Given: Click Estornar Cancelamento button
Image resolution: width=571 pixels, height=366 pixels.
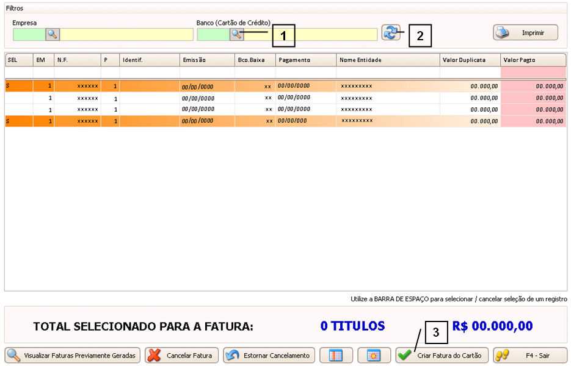Looking at the screenshot, I should 269,355.
